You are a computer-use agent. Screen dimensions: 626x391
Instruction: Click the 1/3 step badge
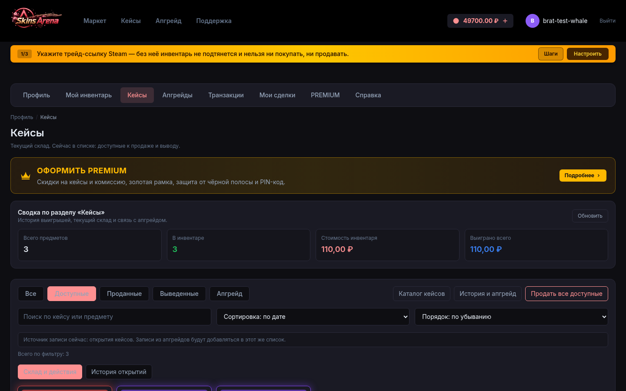point(24,54)
